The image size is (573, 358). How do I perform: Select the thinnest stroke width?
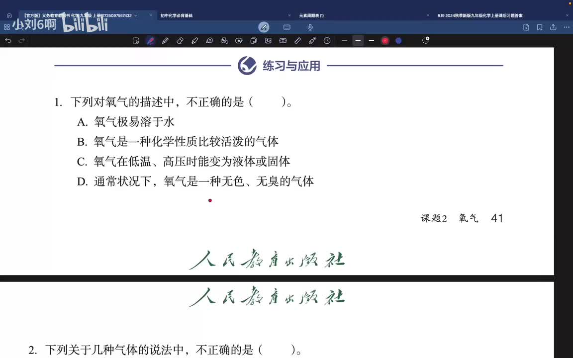pos(344,41)
